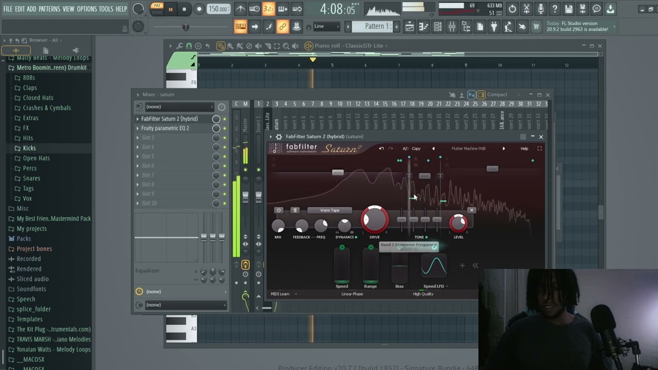Open PATTERNS menu

49,9
